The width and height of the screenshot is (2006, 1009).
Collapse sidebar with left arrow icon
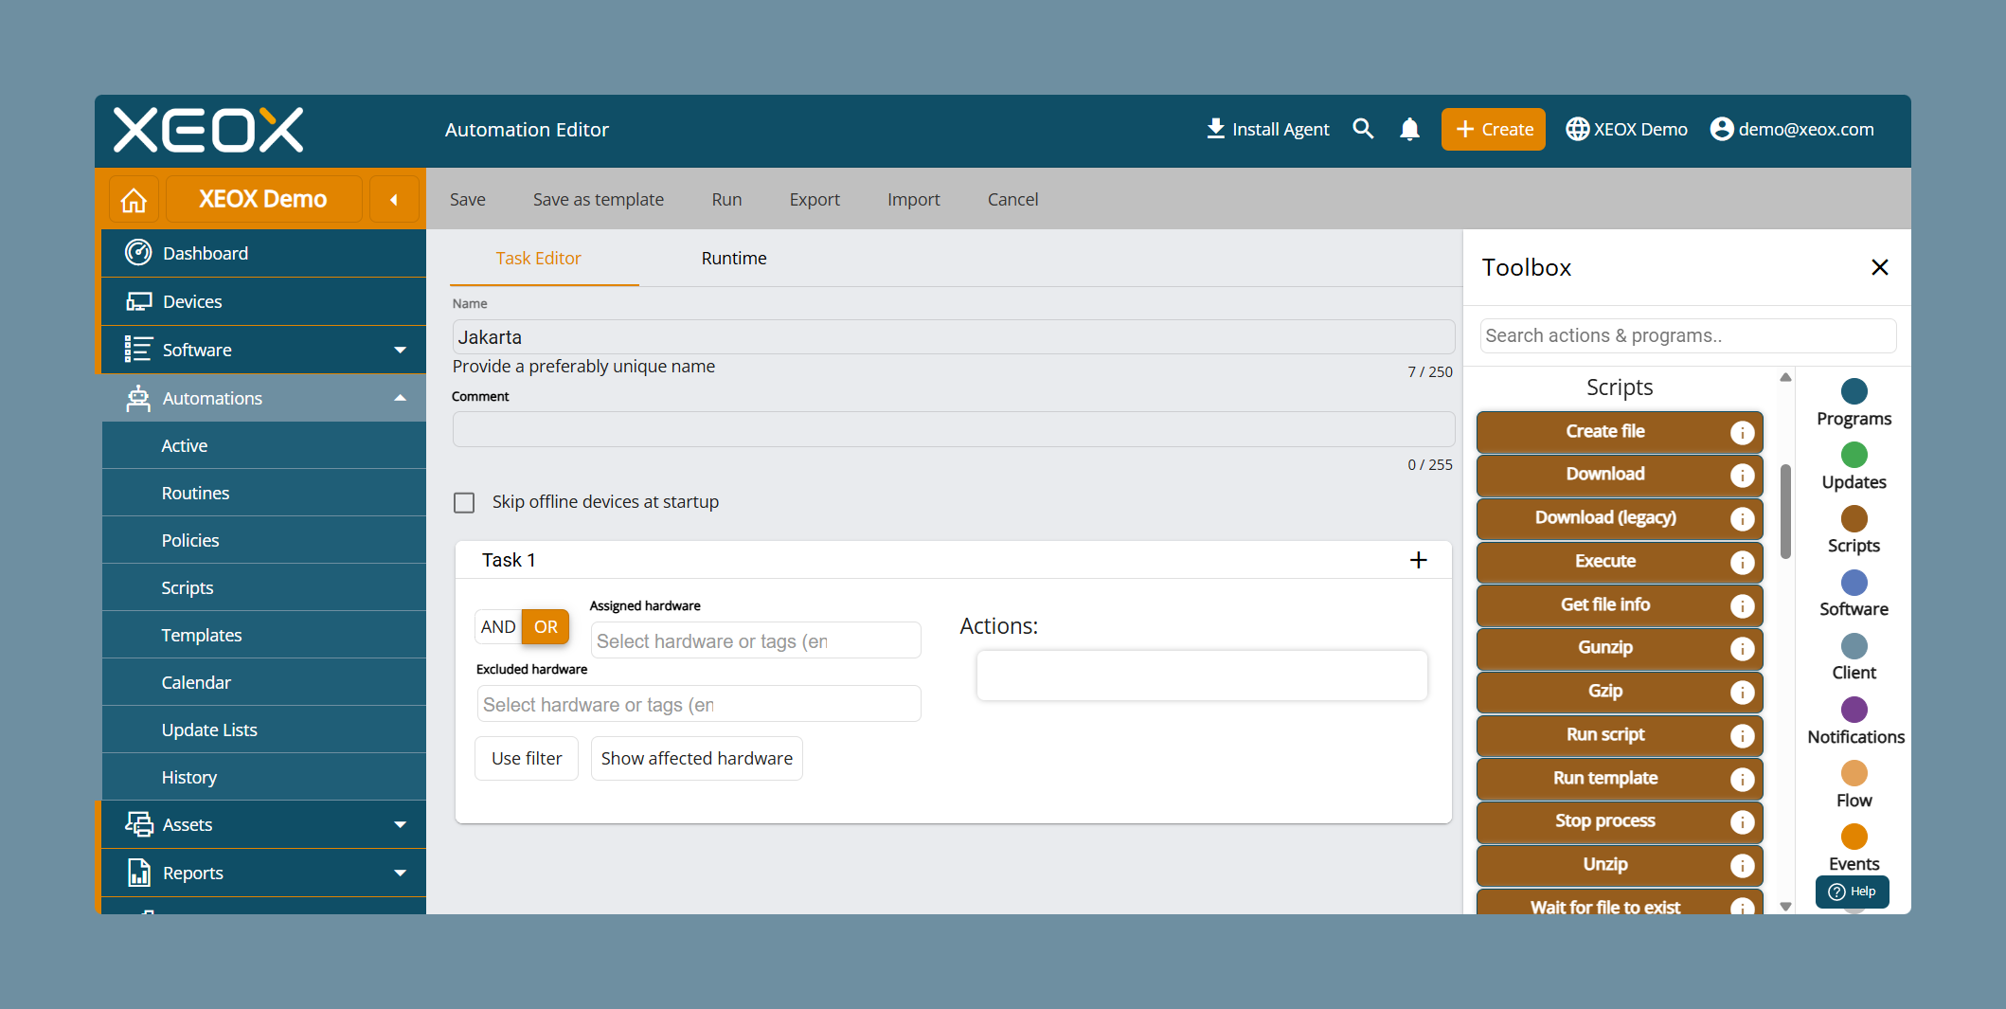394,200
